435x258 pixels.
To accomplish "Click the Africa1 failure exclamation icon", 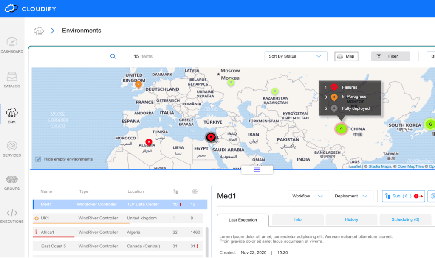I will (x=36, y=232).
